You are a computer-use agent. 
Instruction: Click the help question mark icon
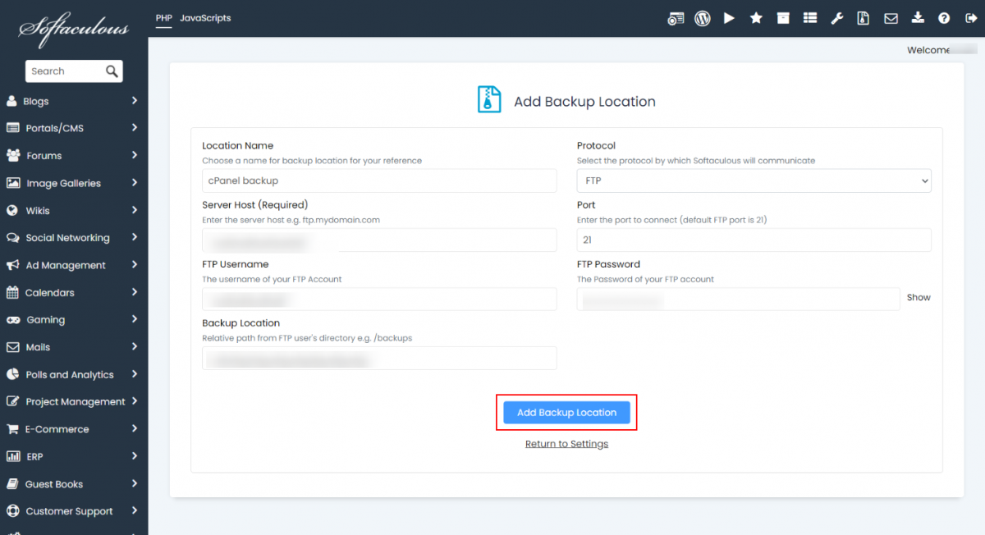click(944, 18)
